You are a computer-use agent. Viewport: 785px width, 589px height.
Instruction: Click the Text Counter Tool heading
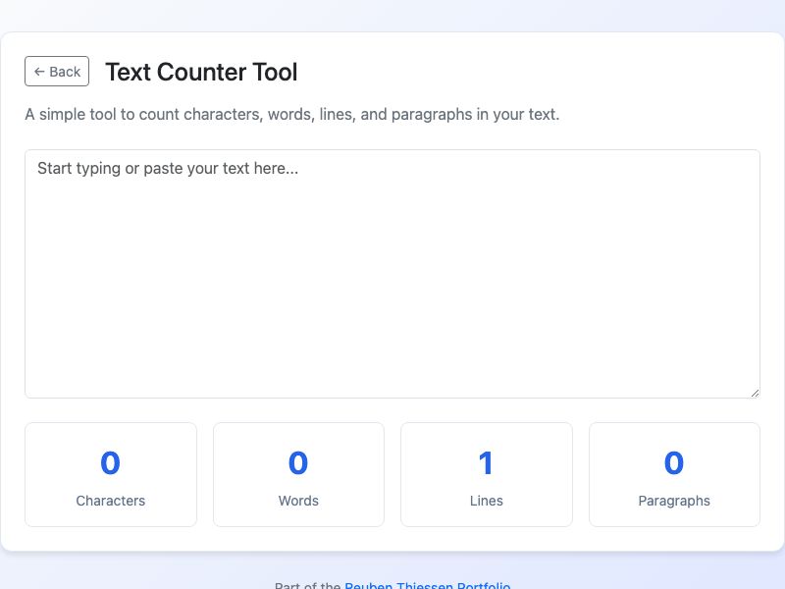[201, 72]
